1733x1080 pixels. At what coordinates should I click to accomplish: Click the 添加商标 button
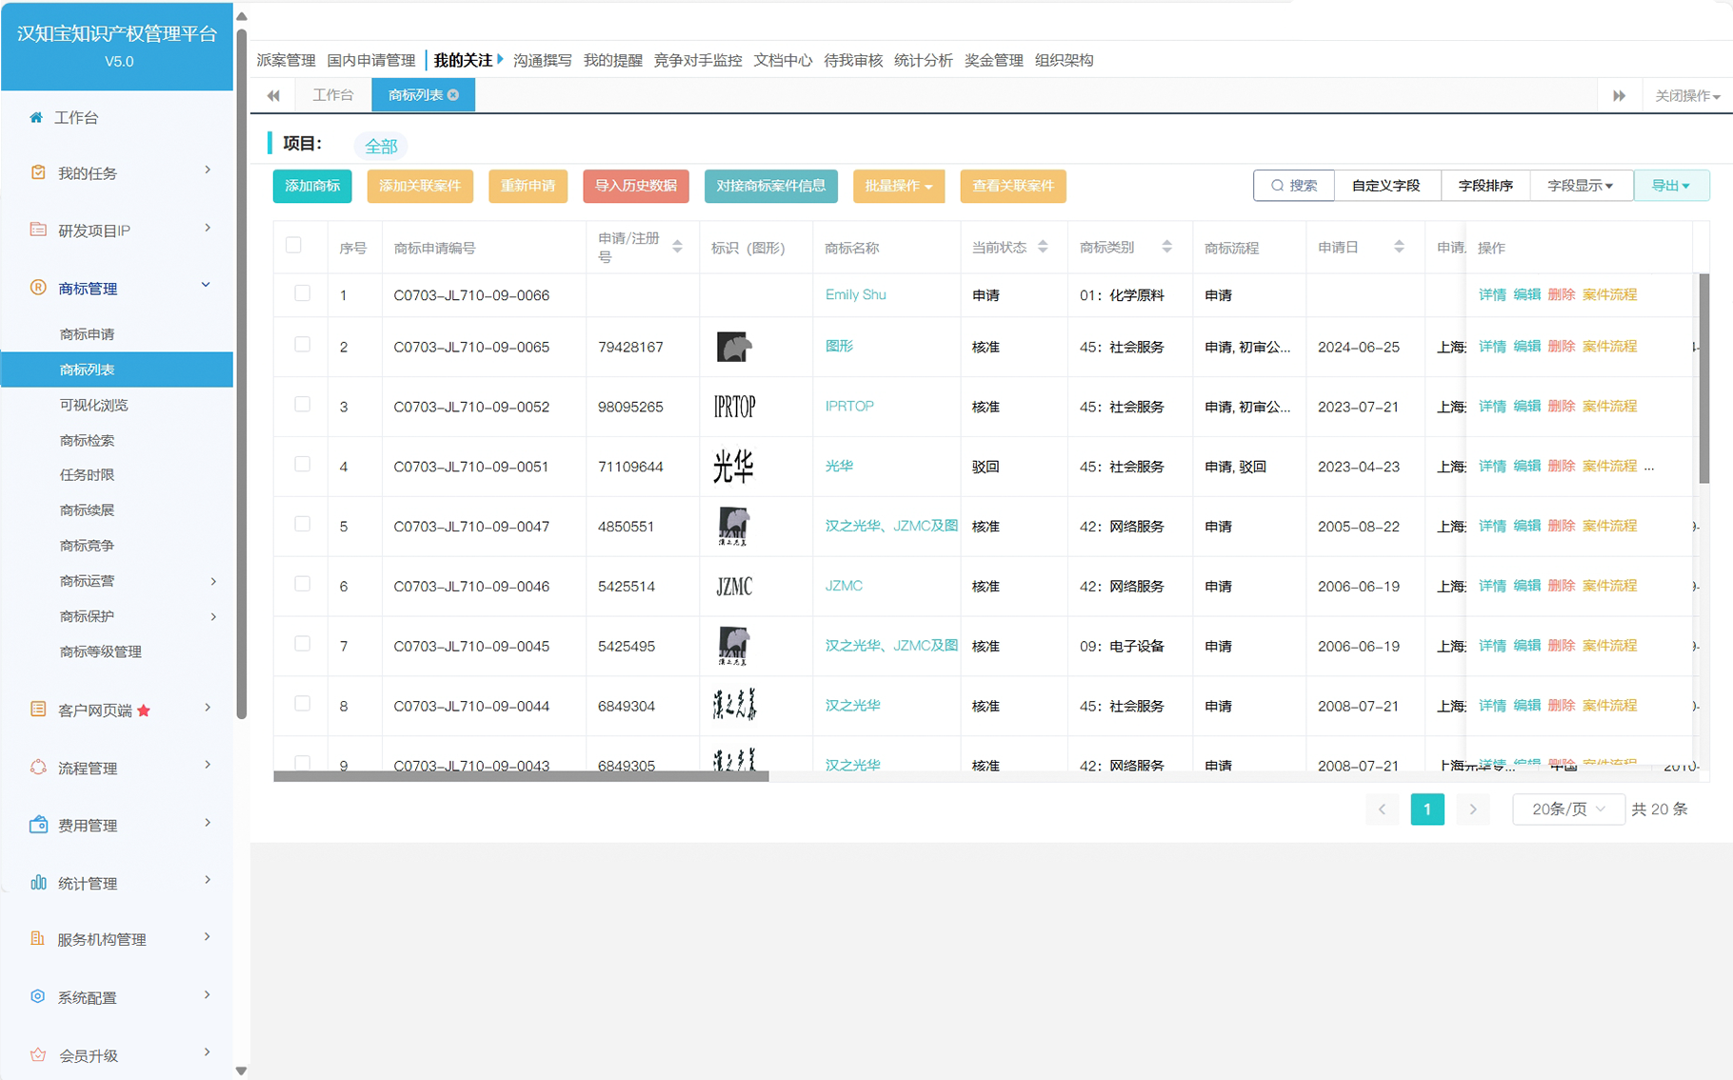point(312,187)
